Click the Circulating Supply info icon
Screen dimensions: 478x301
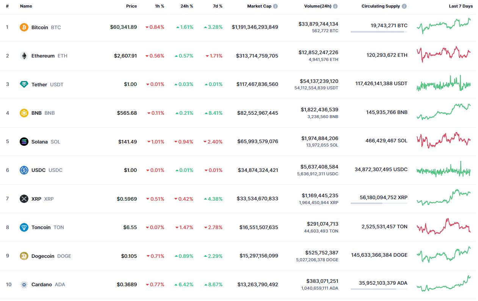point(404,6)
